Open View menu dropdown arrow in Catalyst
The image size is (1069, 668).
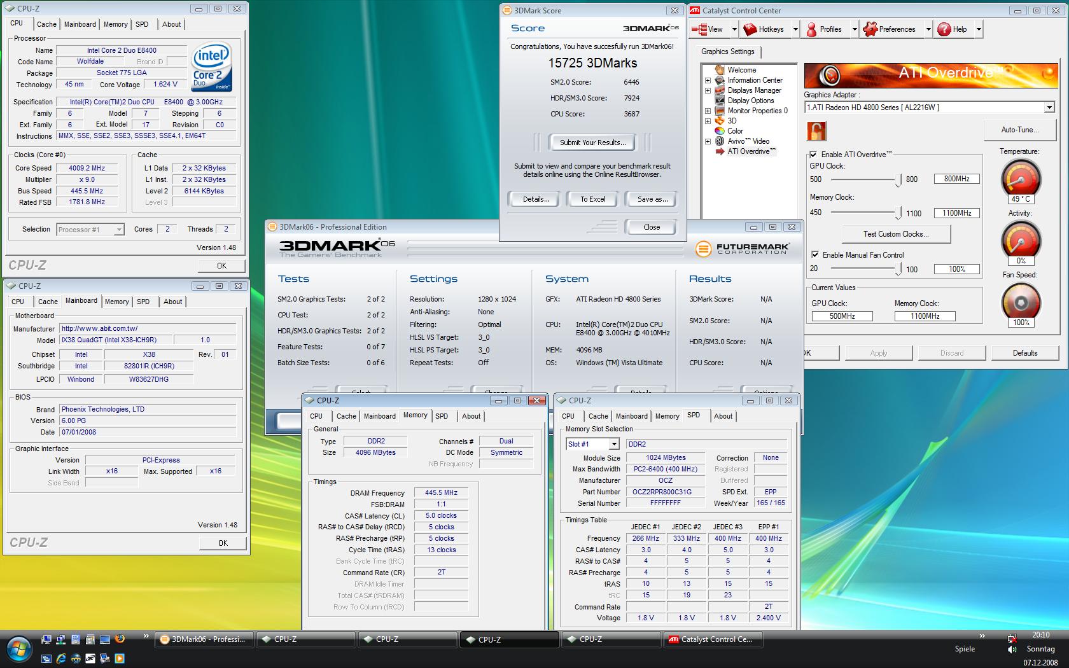pyautogui.click(x=734, y=29)
